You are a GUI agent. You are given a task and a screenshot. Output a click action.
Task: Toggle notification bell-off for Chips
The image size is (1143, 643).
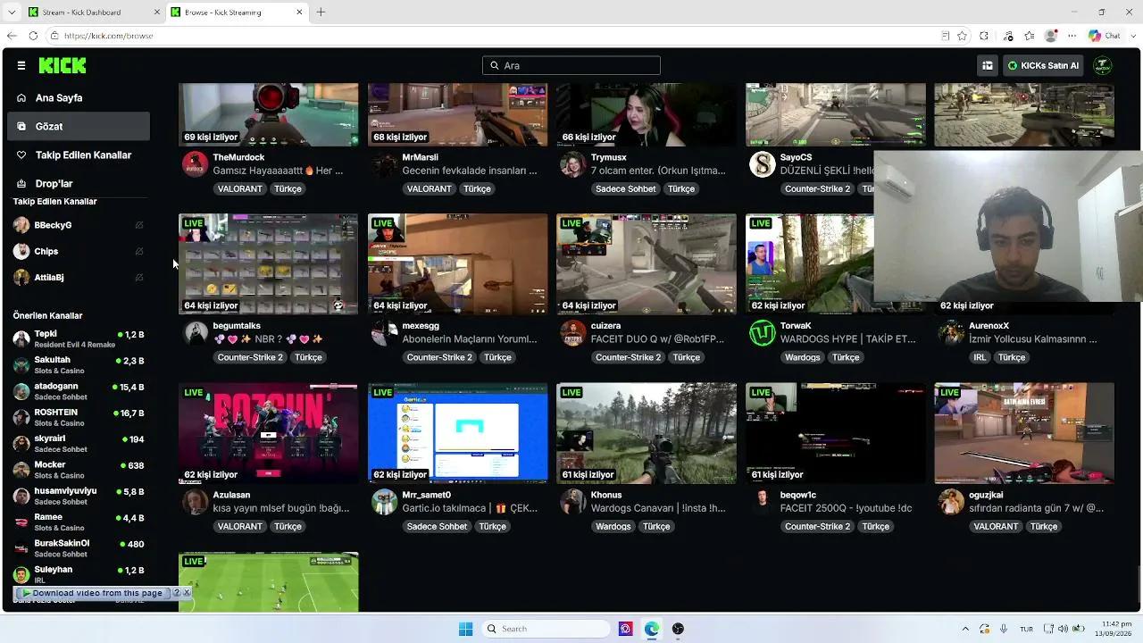pos(138,251)
